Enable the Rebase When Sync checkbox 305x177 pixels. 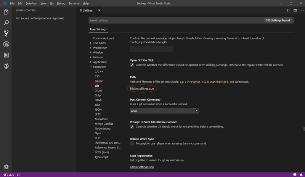tap(132, 143)
